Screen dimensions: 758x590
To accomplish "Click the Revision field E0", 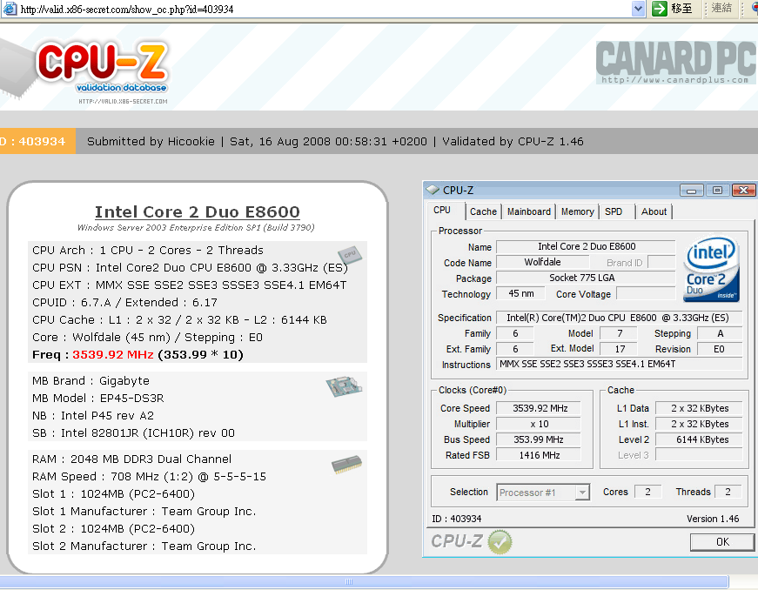I will (x=720, y=349).
